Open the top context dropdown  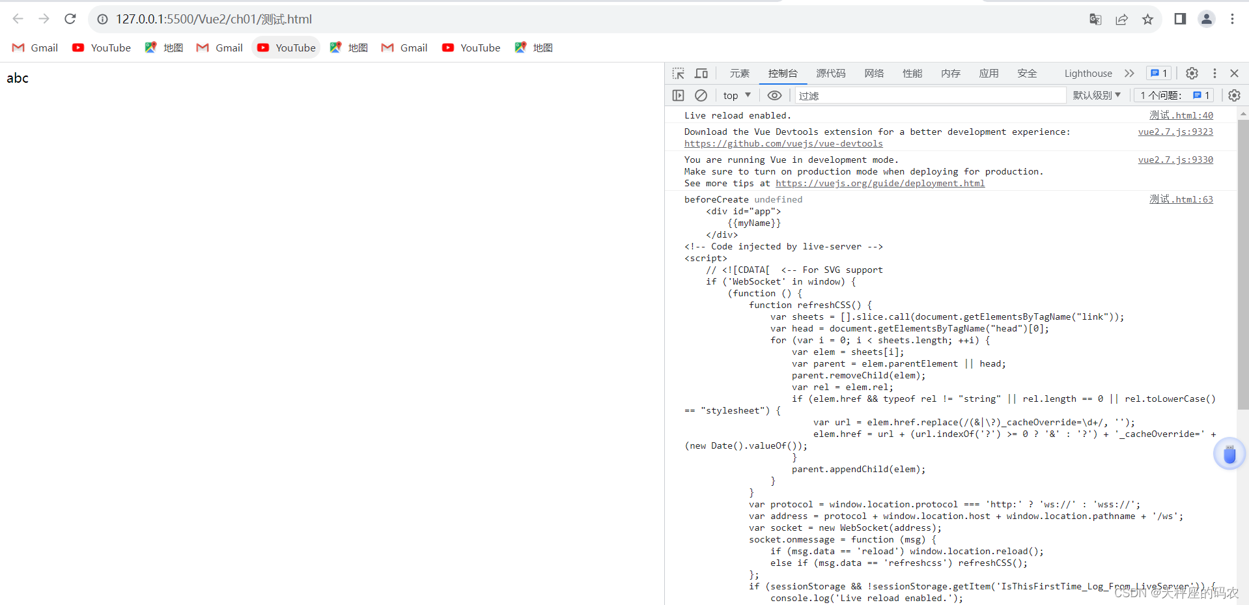[x=737, y=96]
